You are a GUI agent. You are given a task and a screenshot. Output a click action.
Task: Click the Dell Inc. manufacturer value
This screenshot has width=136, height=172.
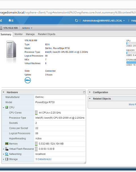[x=40, y=97]
